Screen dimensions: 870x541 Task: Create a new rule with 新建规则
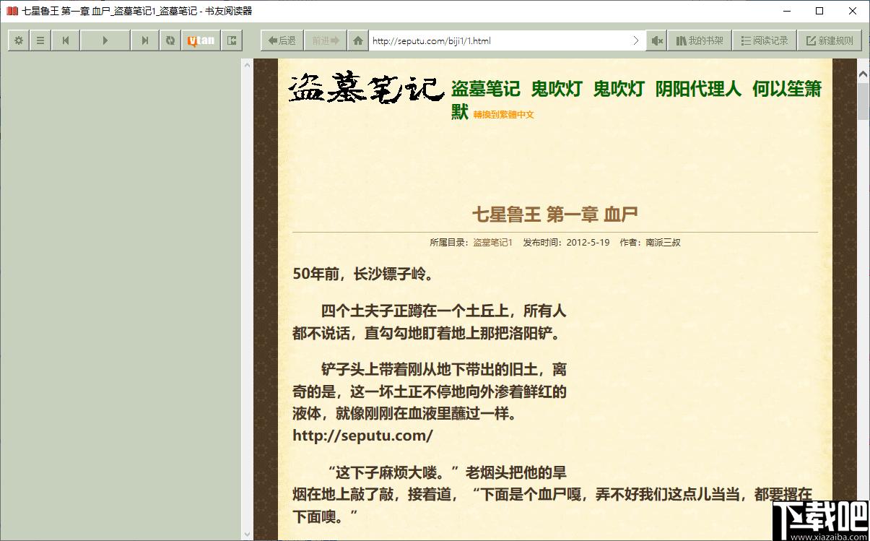(x=830, y=40)
